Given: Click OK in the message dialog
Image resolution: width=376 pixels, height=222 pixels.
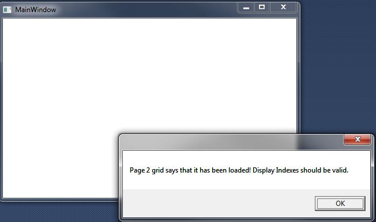Looking at the screenshot, I should pos(340,204).
